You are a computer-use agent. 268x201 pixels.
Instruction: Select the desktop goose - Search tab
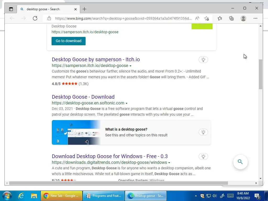48,9
